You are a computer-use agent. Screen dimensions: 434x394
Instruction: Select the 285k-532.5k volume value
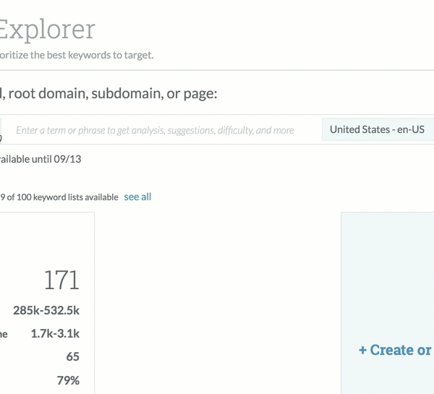coord(46,311)
